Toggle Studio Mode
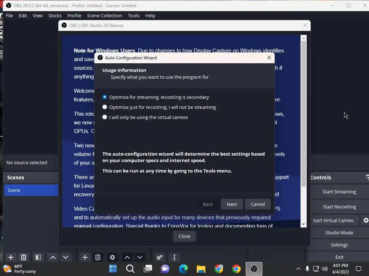Viewport: 369px width, 276px height. pyautogui.click(x=339, y=233)
